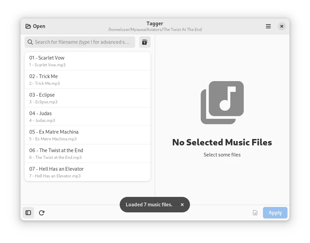Screen dimensions: 310x243
Task: Click the folder icon in Open button
Action: click(x=28, y=26)
